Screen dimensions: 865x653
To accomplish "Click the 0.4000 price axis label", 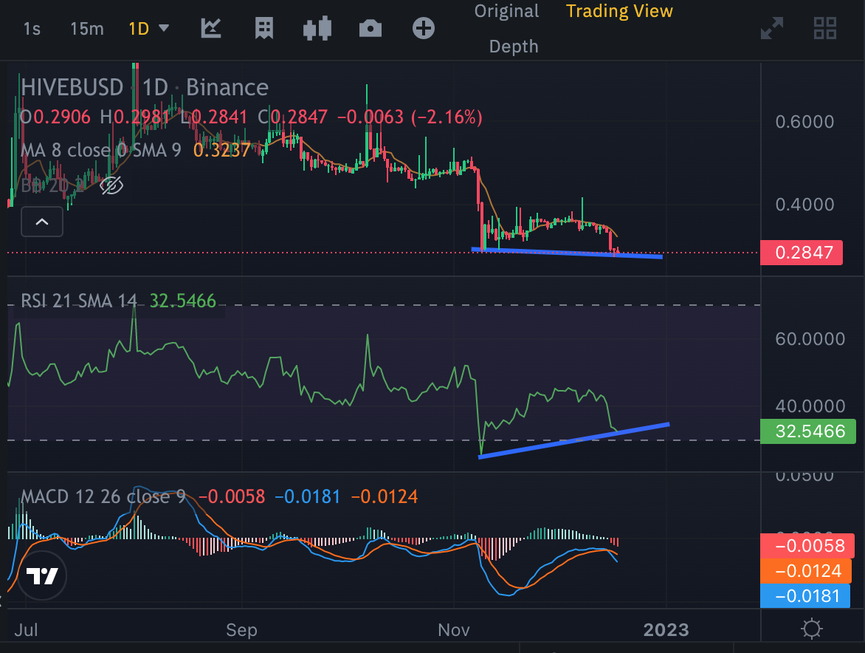I will pos(804,205).
